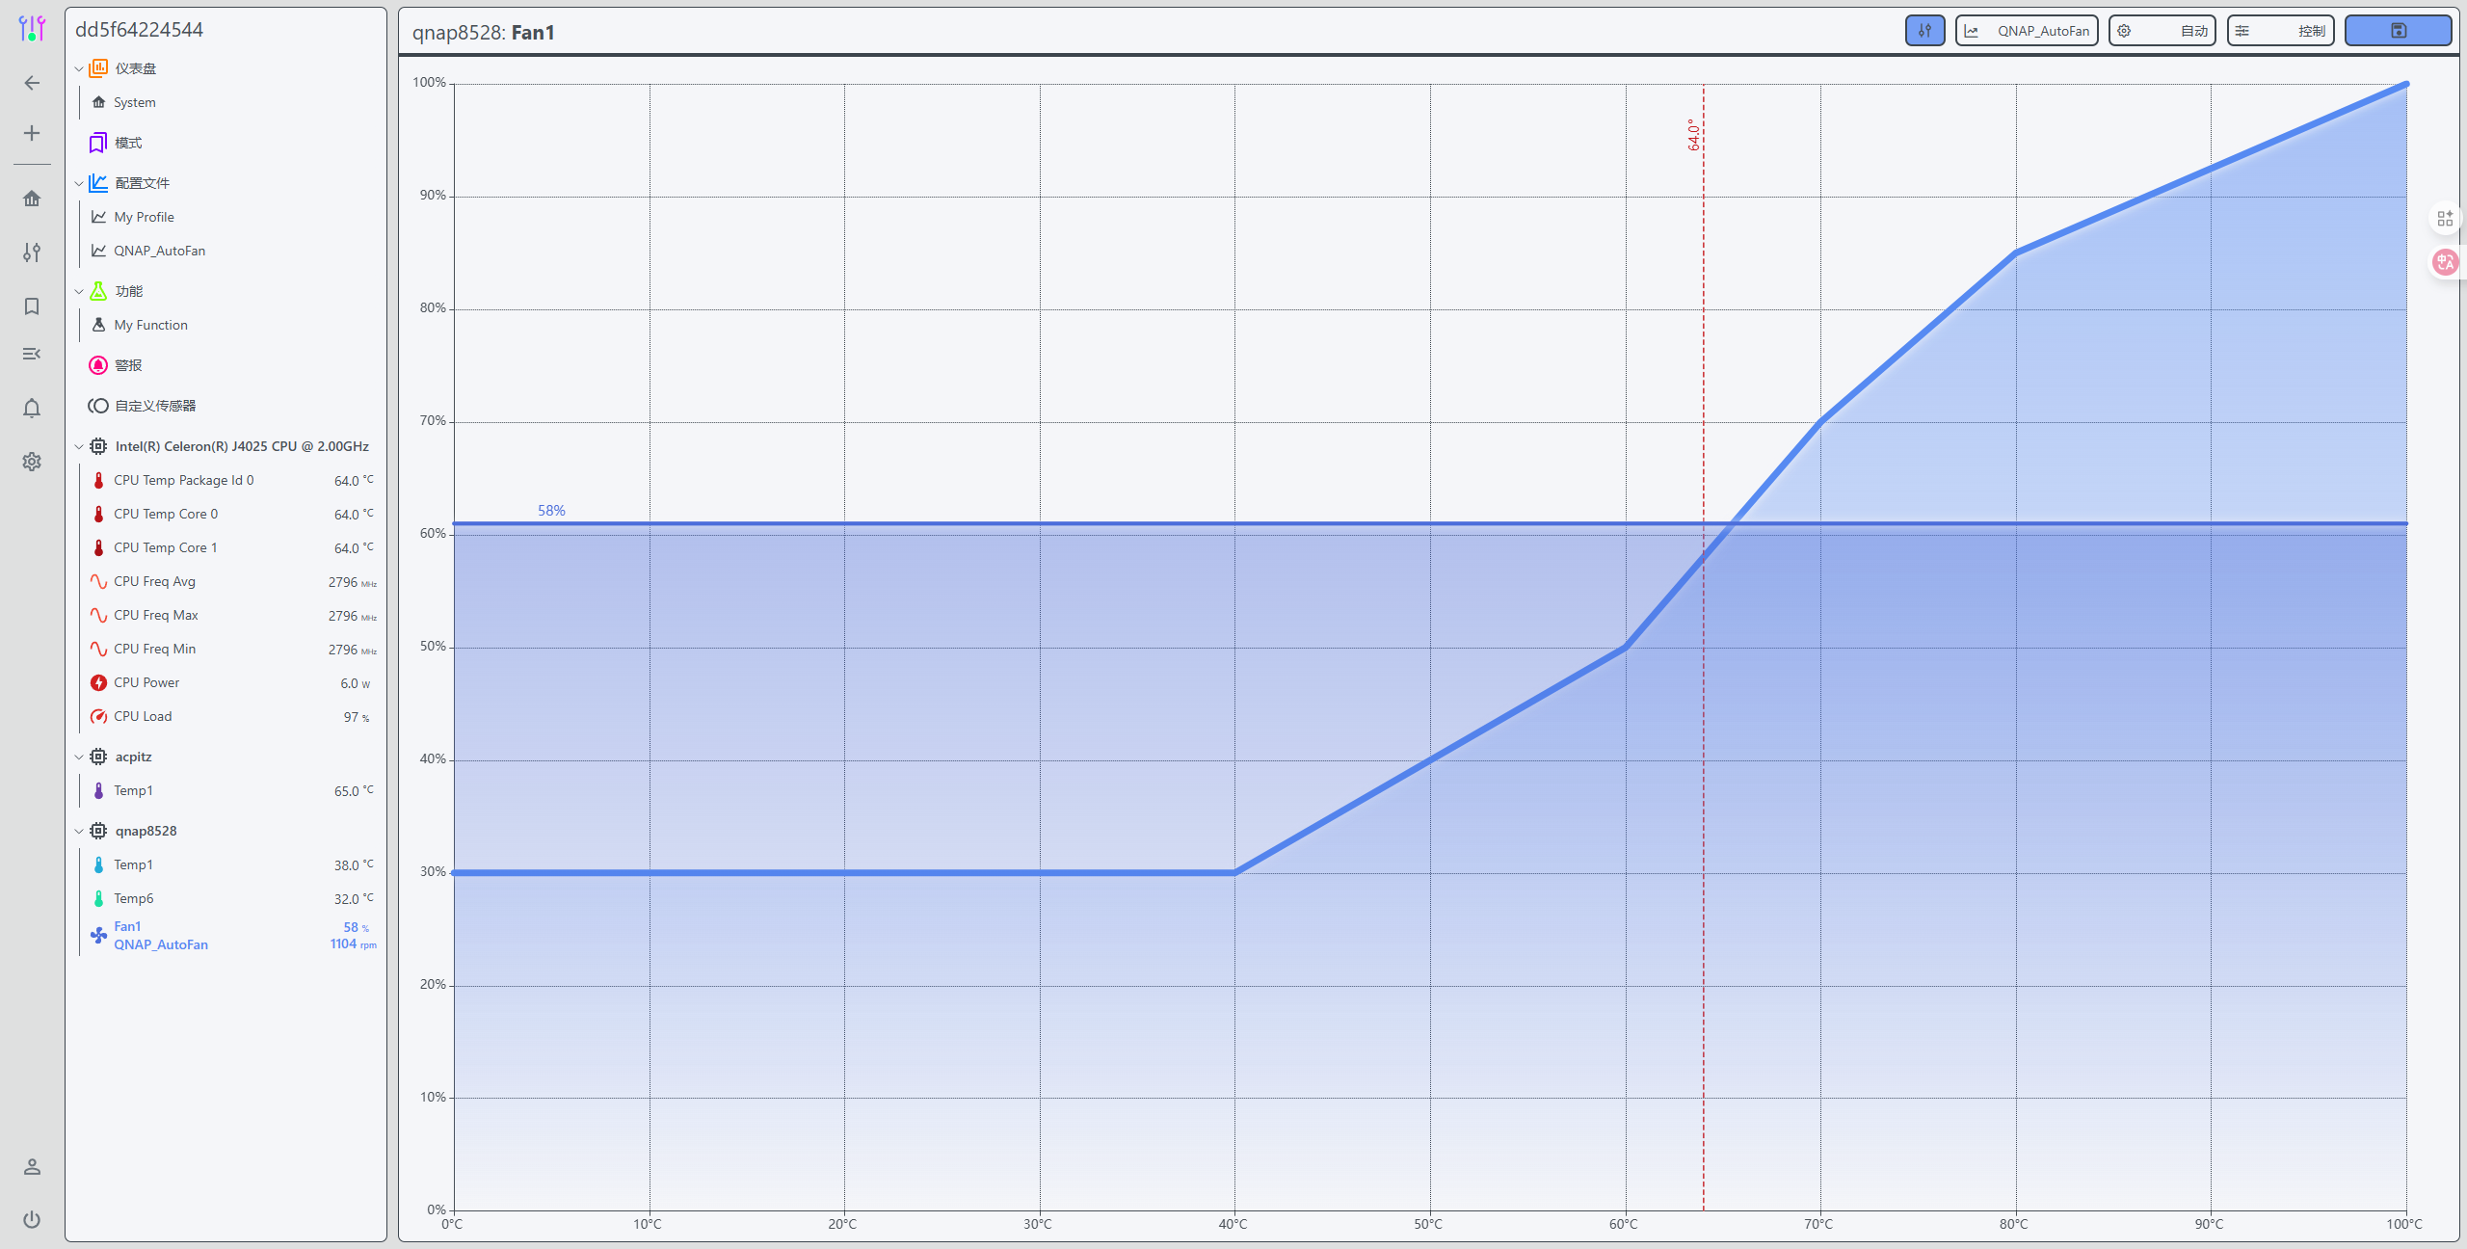This screenshot has height=1249, width=2467.
Task: Open the QNAP_AutoFan profile dropdown
Action: tap(2027, 31)
